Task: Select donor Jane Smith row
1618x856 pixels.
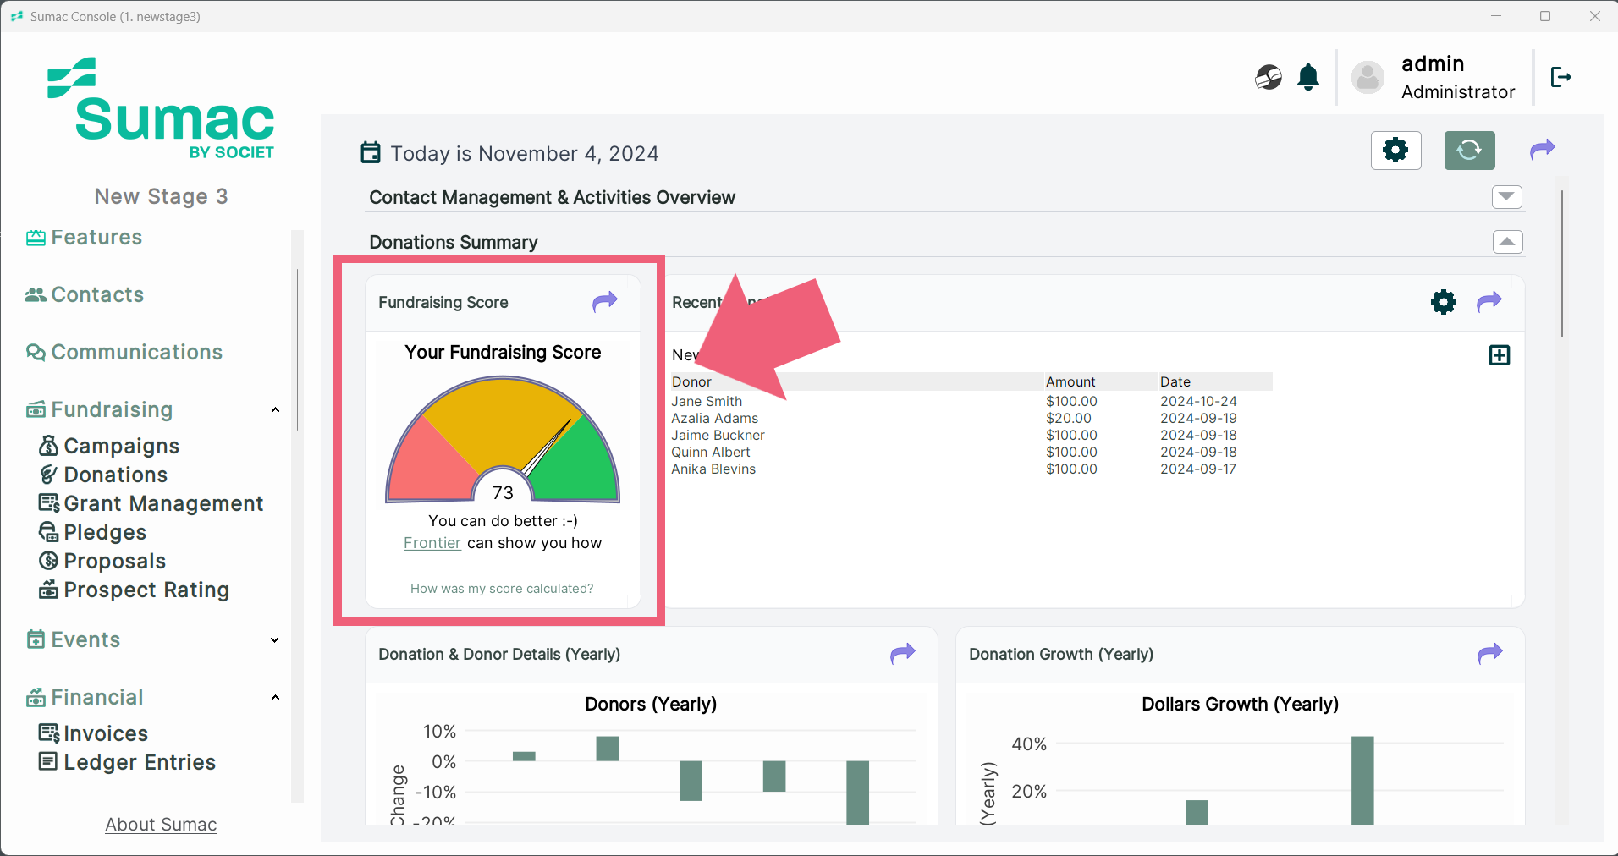Action: tap(971, 402)
